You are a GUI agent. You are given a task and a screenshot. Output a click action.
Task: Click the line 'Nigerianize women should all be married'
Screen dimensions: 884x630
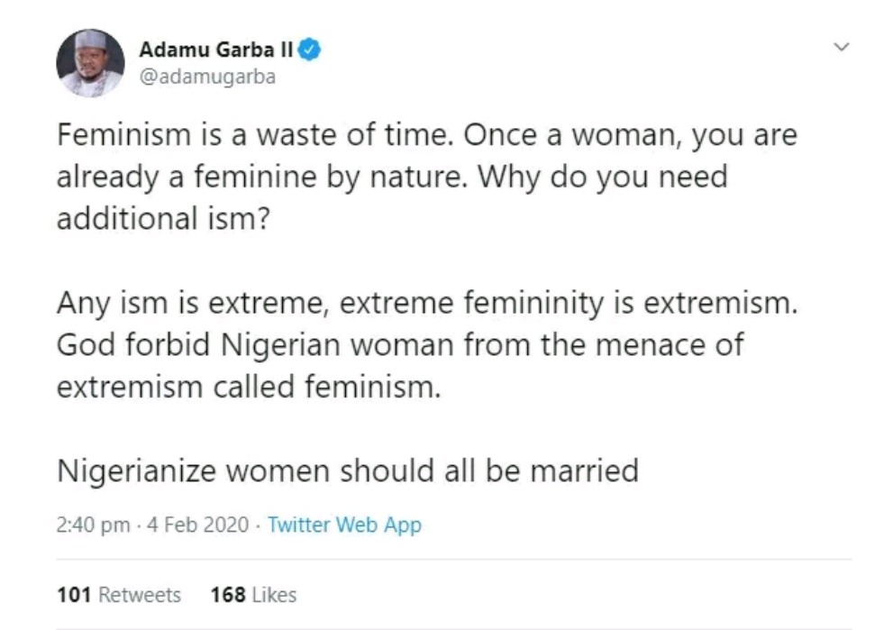pyautogui.click(x=347, y=470)
